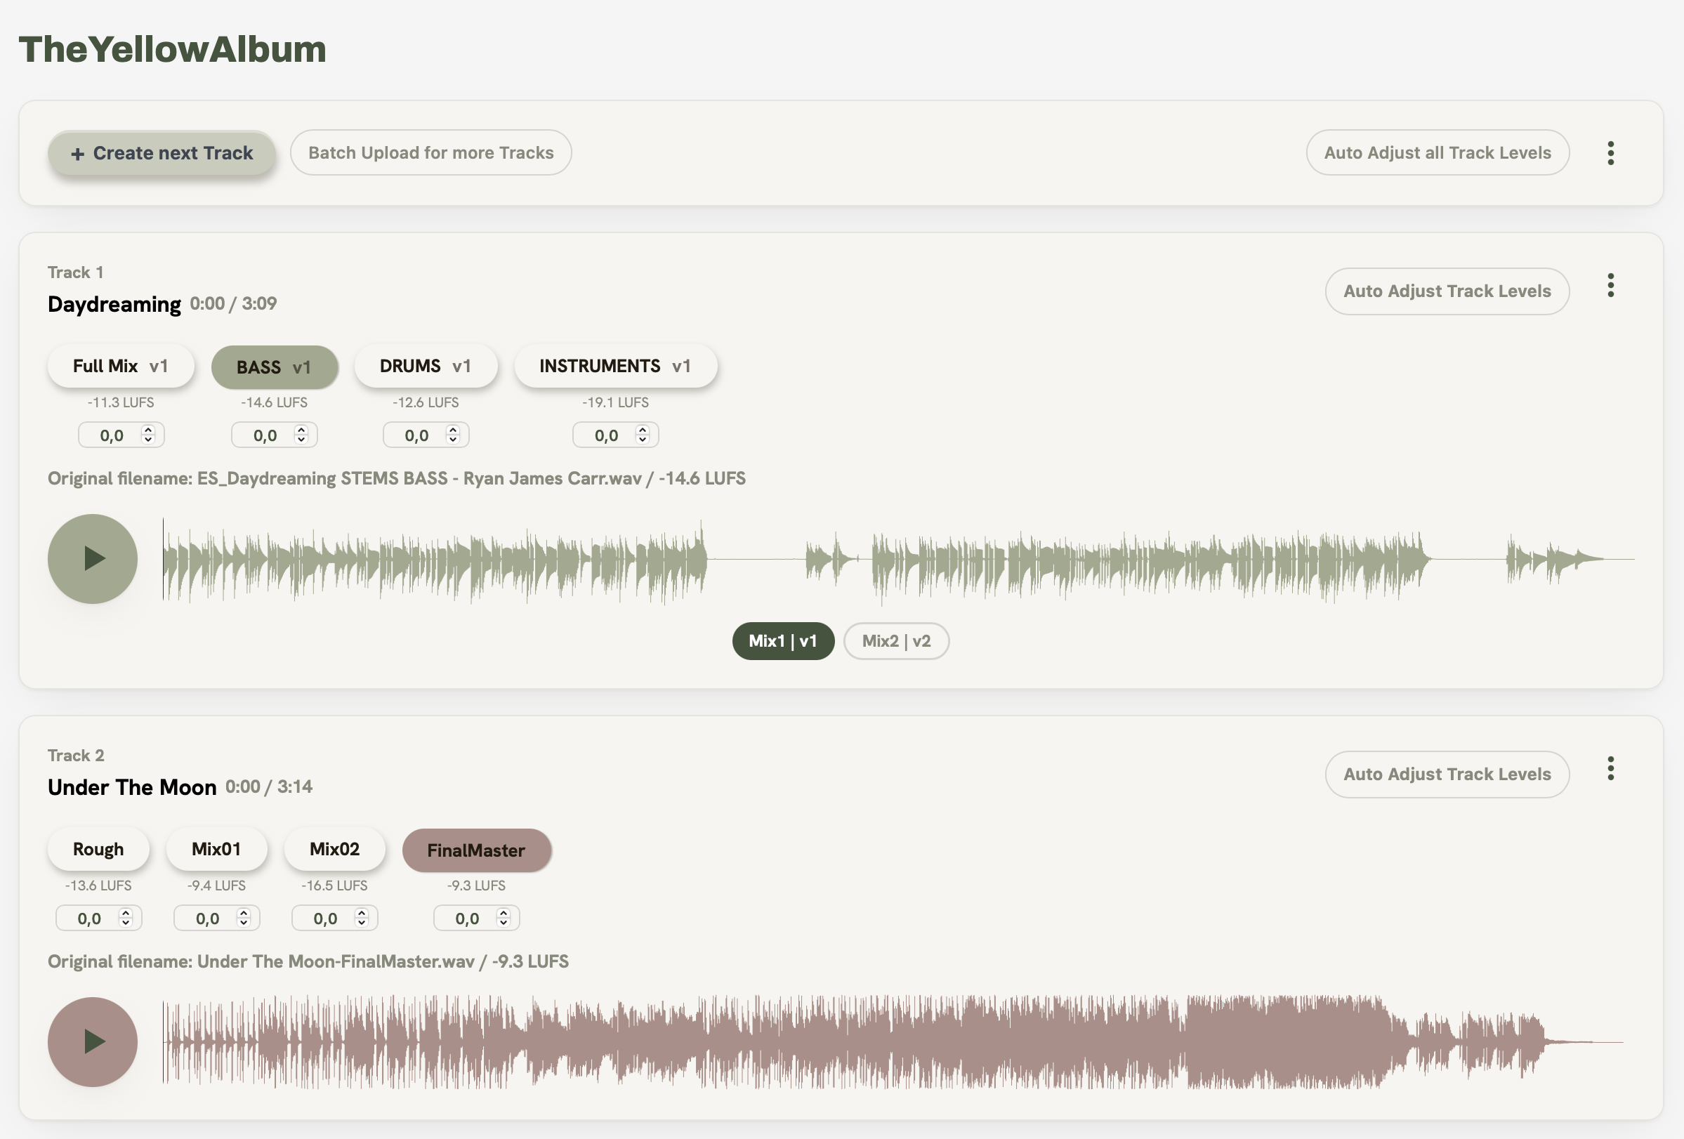
Task: Adjust Mix02 level with stepper arrows
Action: point(362,918)
